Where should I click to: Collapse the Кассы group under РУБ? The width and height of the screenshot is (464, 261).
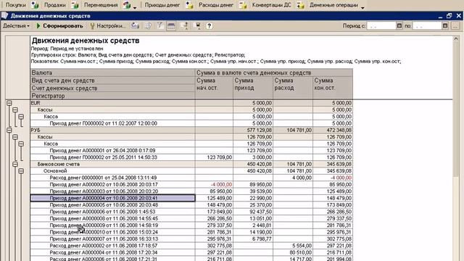coord(15,137)
